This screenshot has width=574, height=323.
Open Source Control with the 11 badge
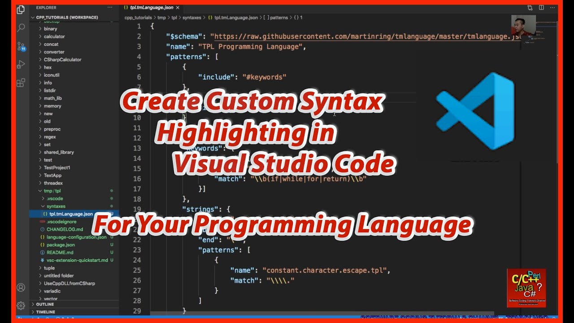[x=21, y=47]
